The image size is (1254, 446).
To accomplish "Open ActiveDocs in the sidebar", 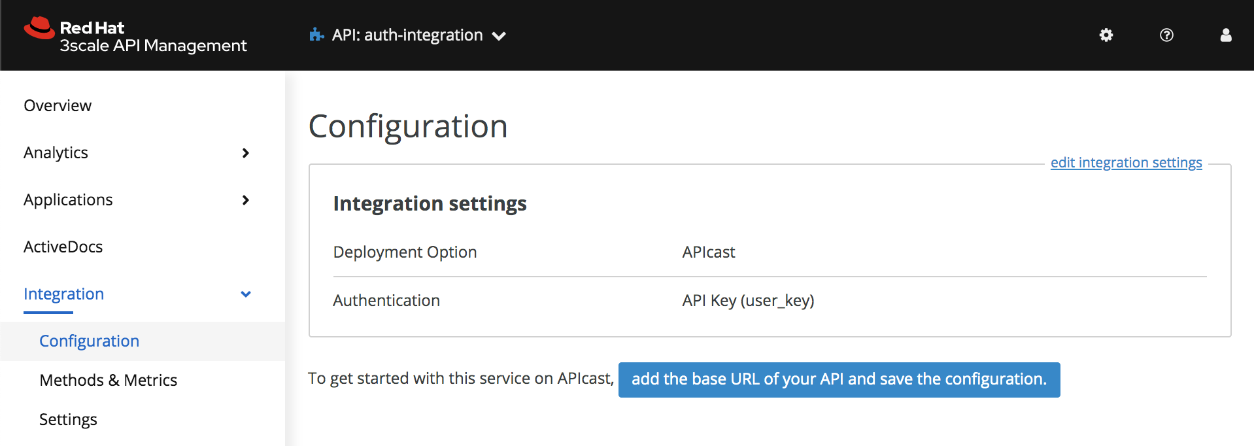I will pos(63,247).
